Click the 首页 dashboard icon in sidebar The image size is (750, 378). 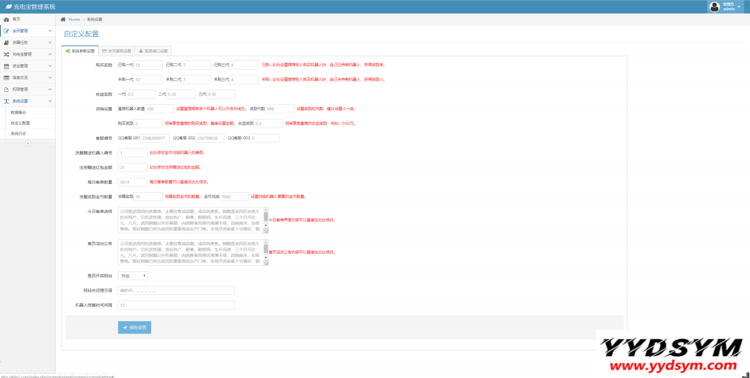coord(6,19)
